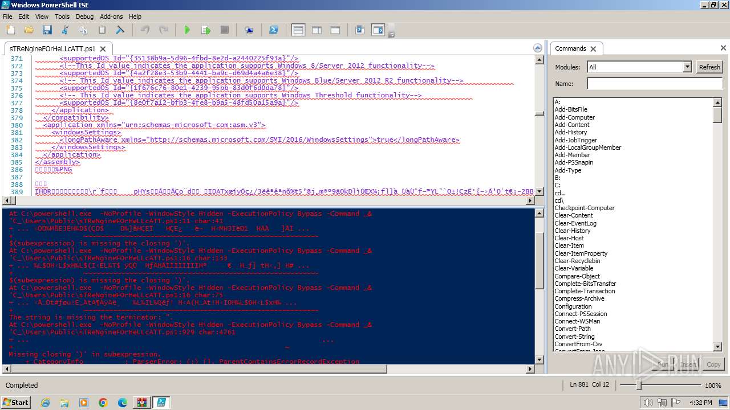The height and width of the screenshot is (410, 730).
Task: Undo the last edit with the toolbar arrow
Action: pos(145,30)
